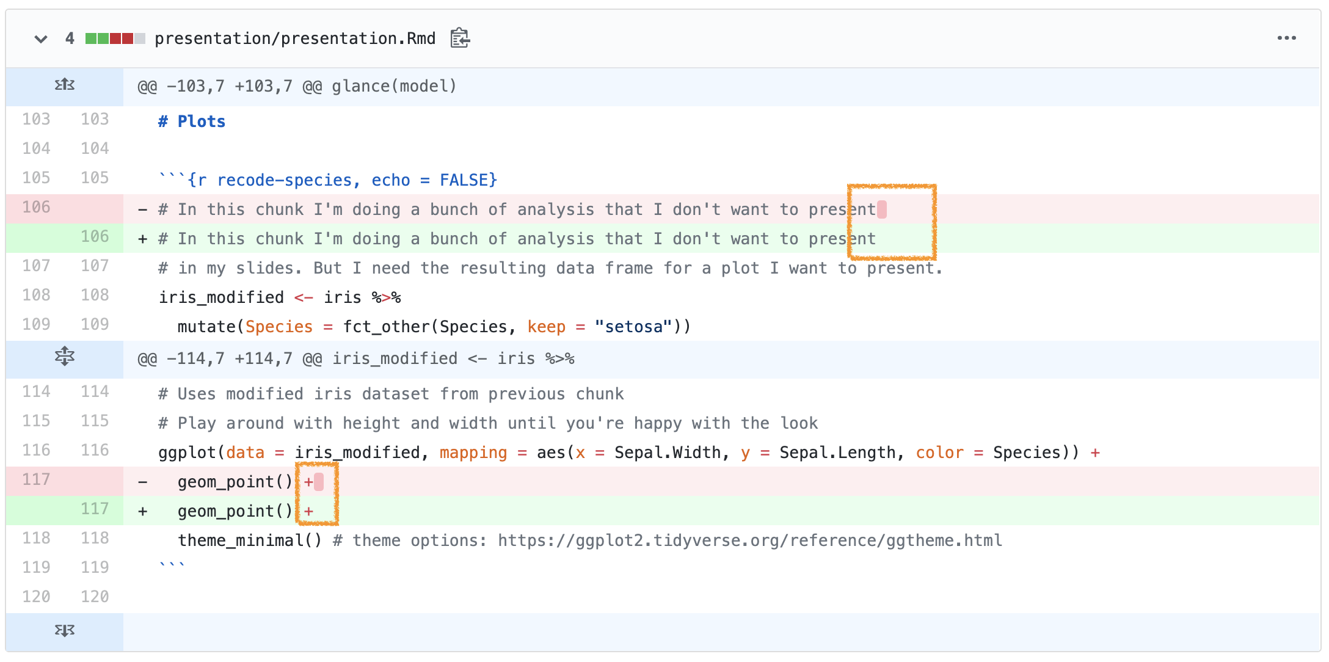Click the '# Plots' heading line

[x=192, y=122]
